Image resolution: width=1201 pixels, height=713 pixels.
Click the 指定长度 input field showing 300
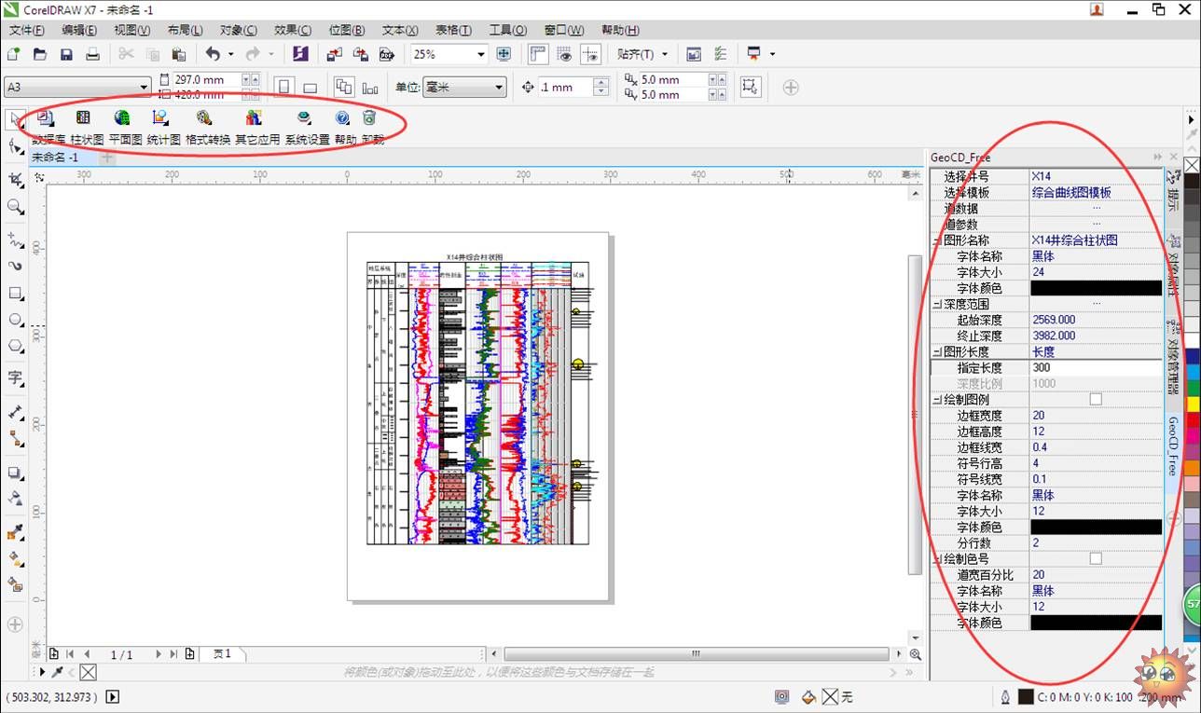pos(1096,367)
